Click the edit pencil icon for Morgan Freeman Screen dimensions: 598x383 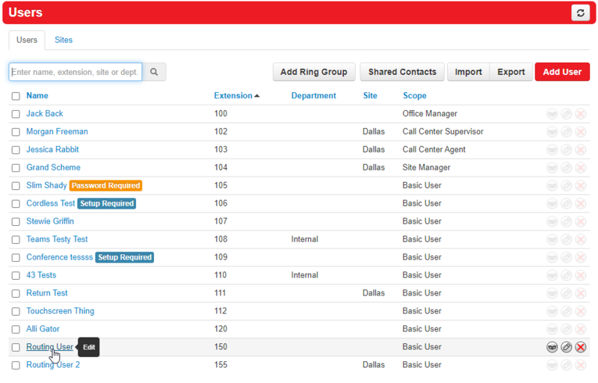567,132
